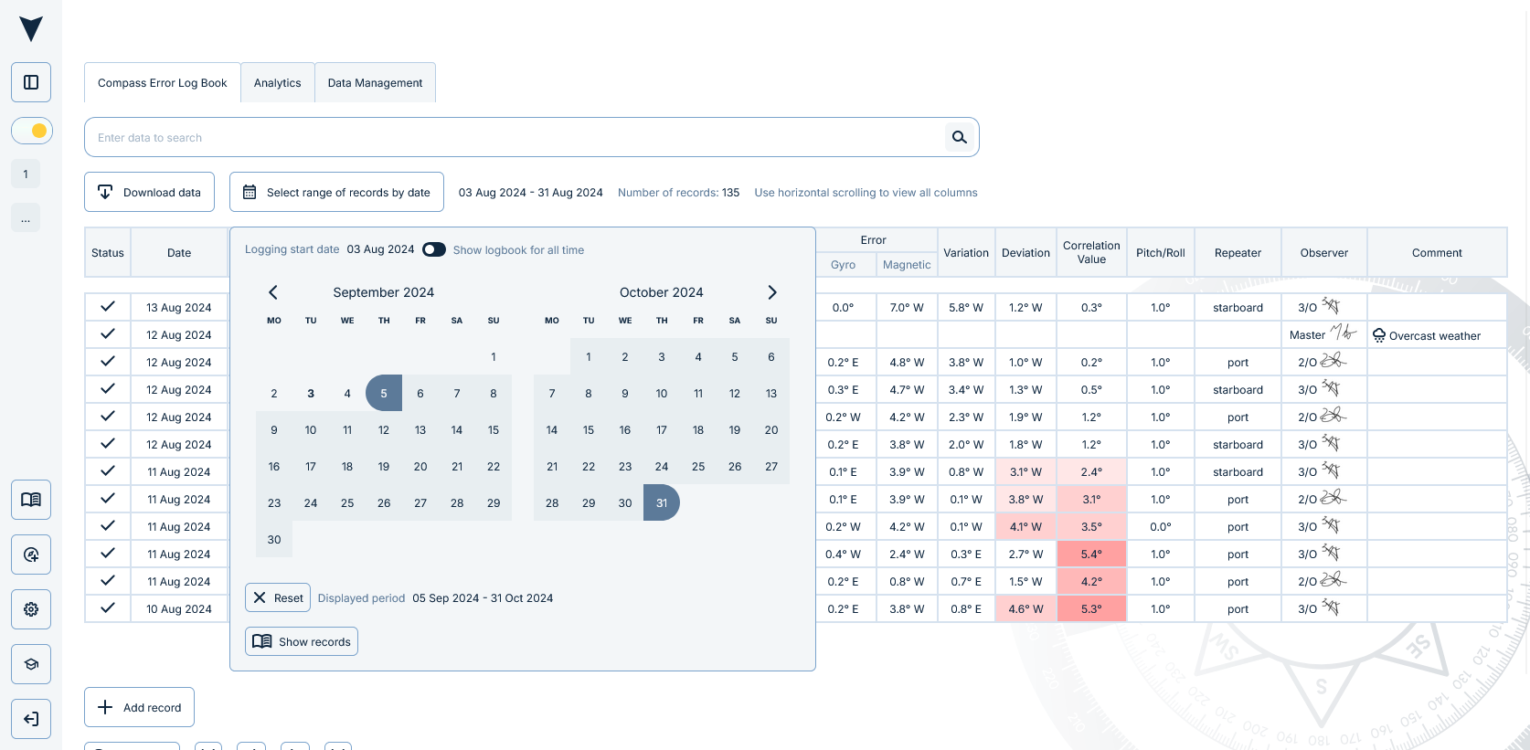This screenshot has width=1530, height=750.
Task: Click the Pitch/Roll column header
Action: tap(1161, 252)
